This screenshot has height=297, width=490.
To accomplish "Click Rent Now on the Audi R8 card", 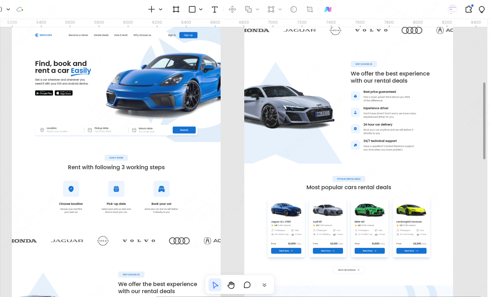I will [328, 251].
